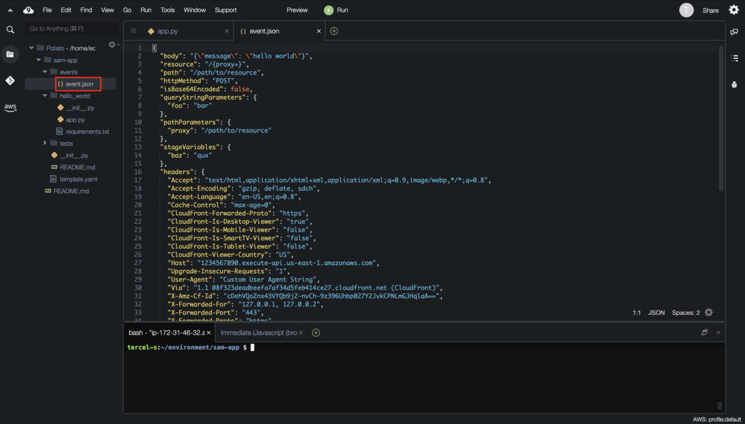Screen dimensions: 745x424
Task: Close the terminal pane
Action: click(x=718, y=332)
